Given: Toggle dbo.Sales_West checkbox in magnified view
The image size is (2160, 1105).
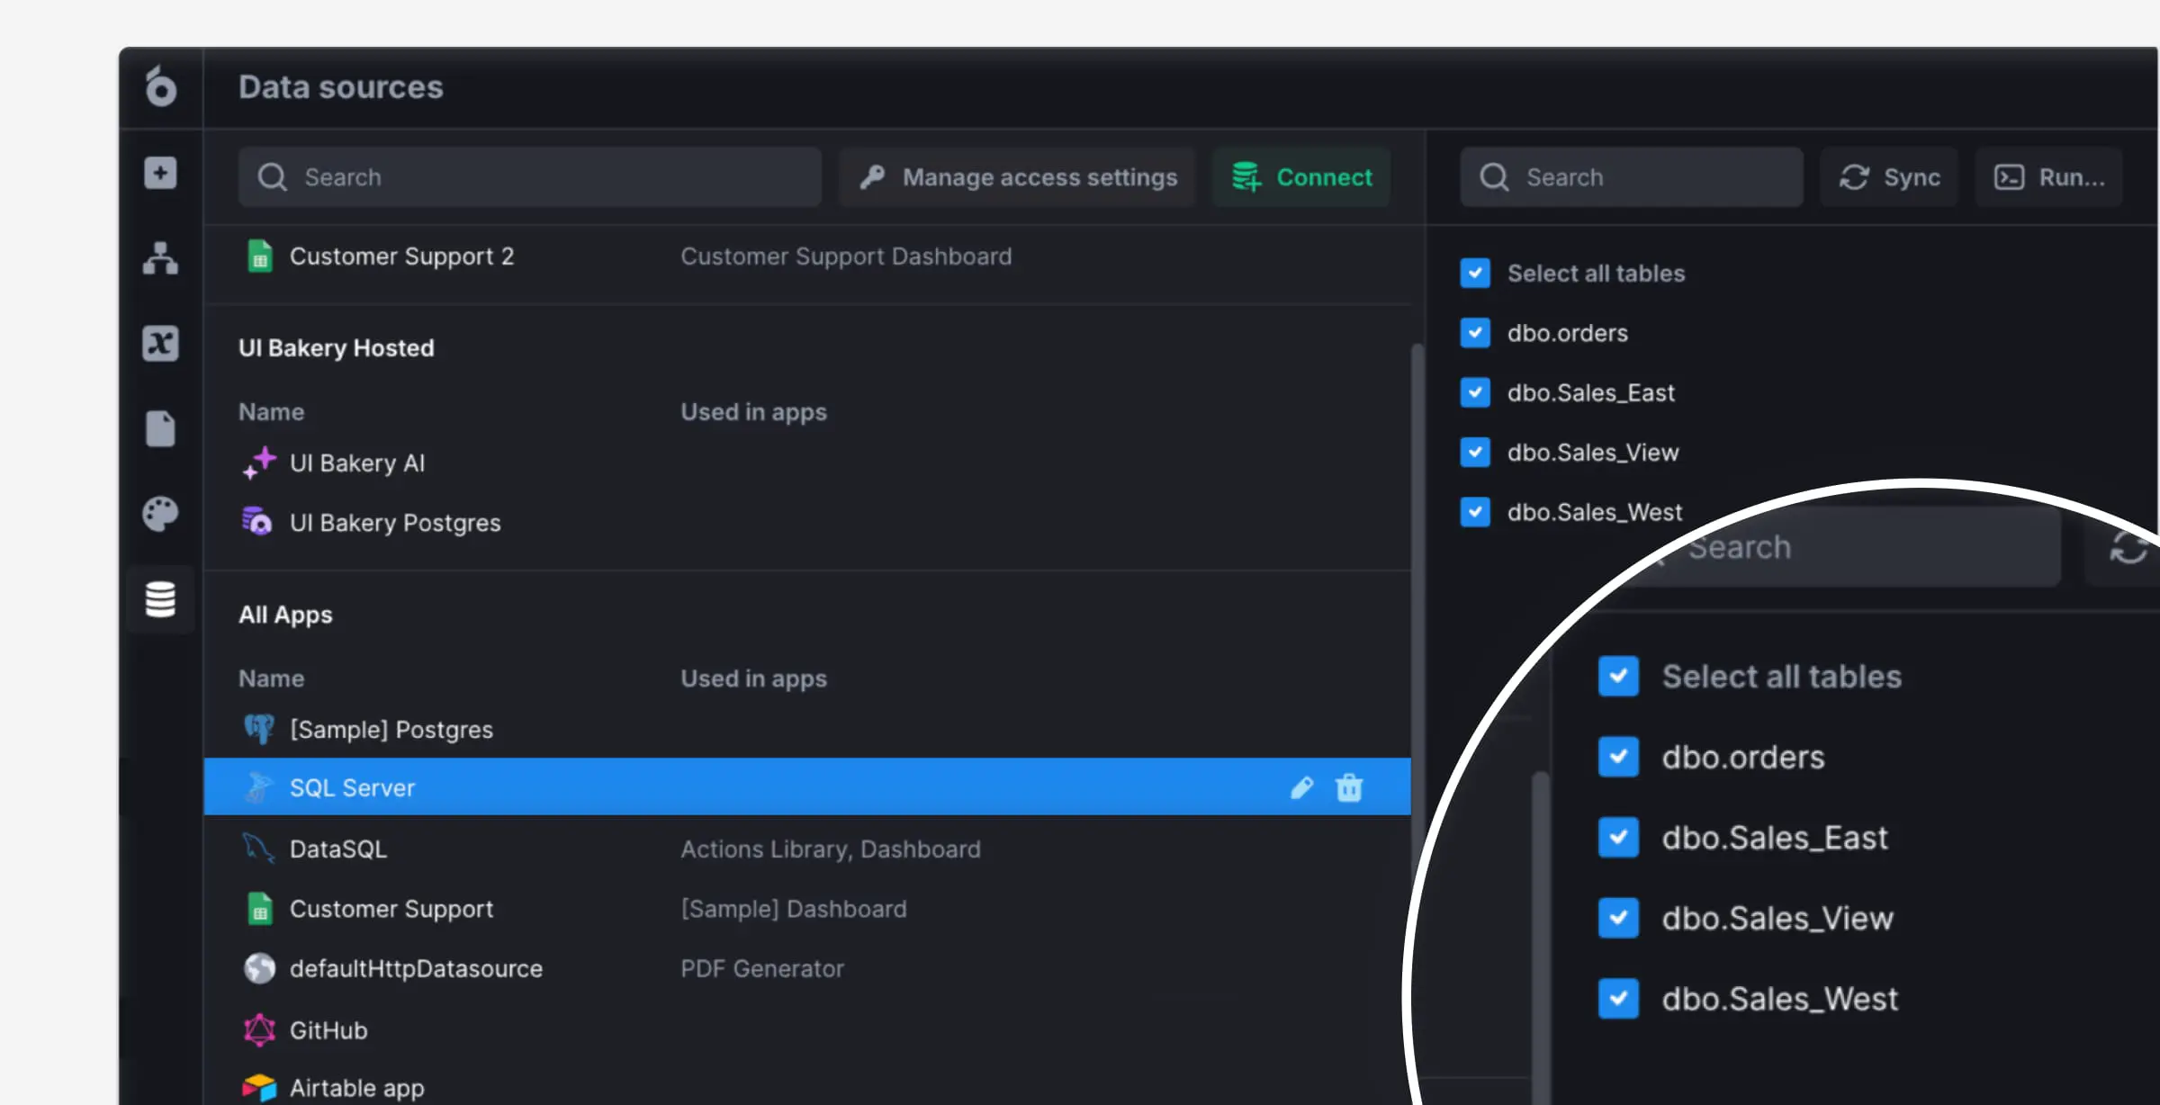Looking at the screenshot, I should pos(1618,998).
